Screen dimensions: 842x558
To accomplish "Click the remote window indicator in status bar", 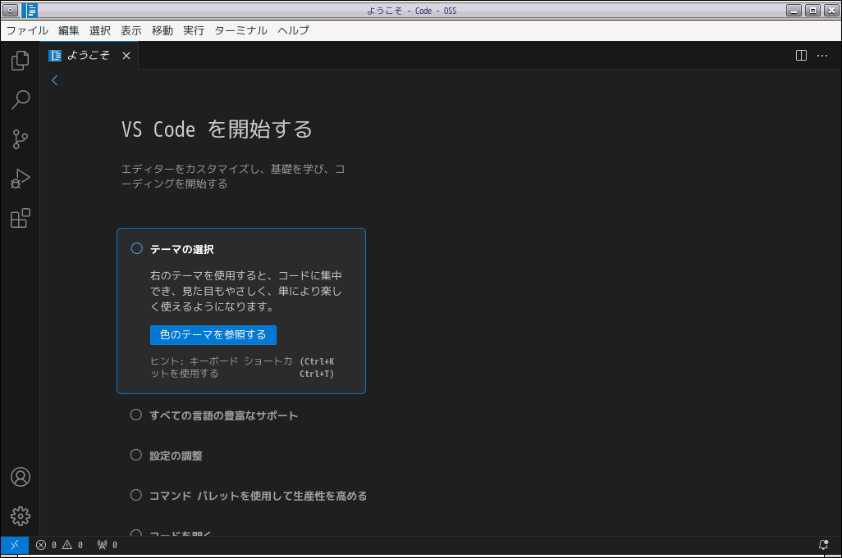I will (x=15, y=545).
